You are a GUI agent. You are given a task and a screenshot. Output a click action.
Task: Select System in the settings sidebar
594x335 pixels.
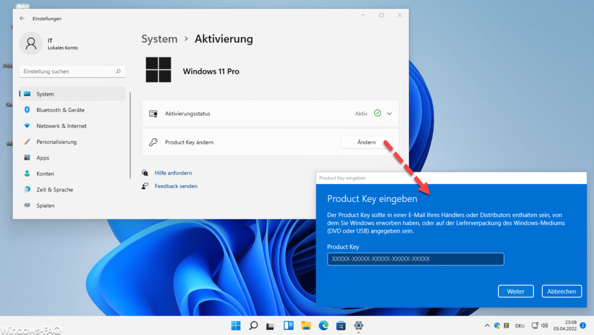pos(72,94)
